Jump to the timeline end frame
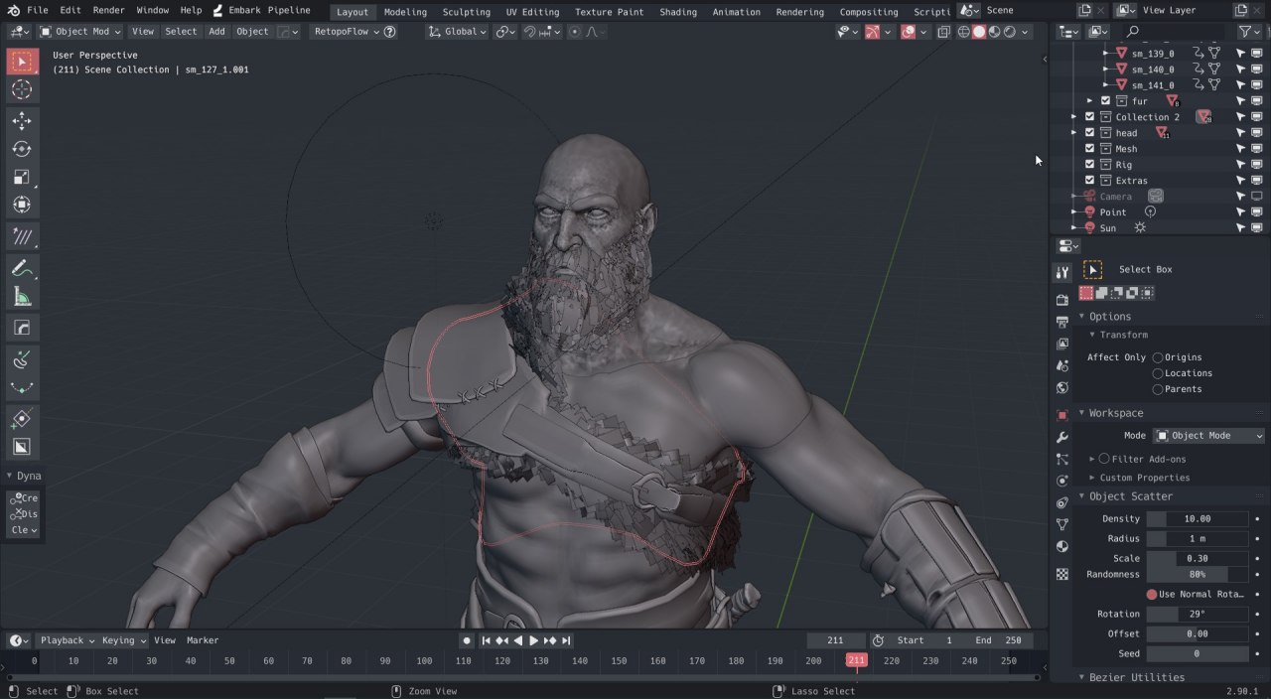The image size is (1271, 699). click(x=565, y=640)
